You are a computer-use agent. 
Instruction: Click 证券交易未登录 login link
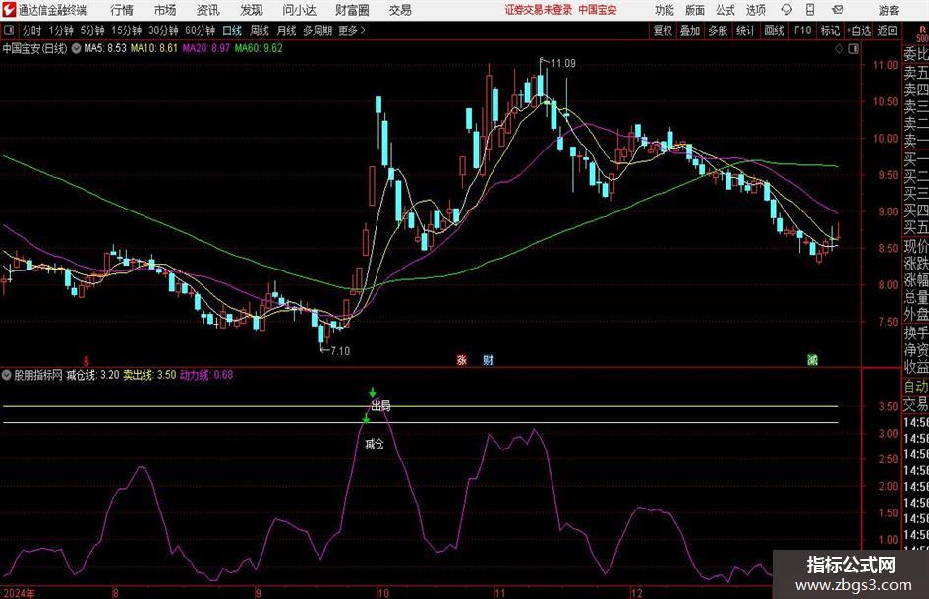click(x=539, y=10)
